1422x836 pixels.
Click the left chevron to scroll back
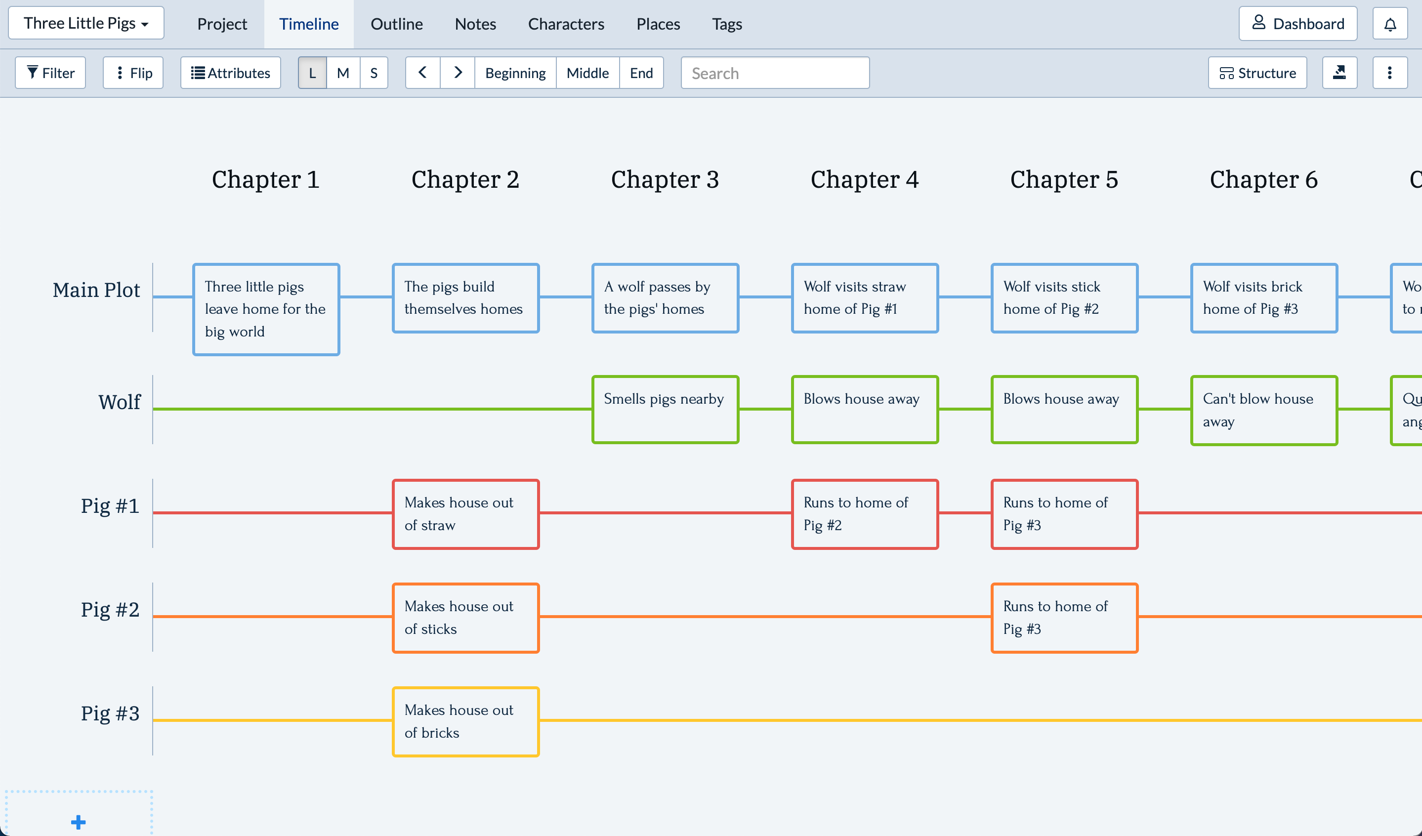tap(422, 72)
